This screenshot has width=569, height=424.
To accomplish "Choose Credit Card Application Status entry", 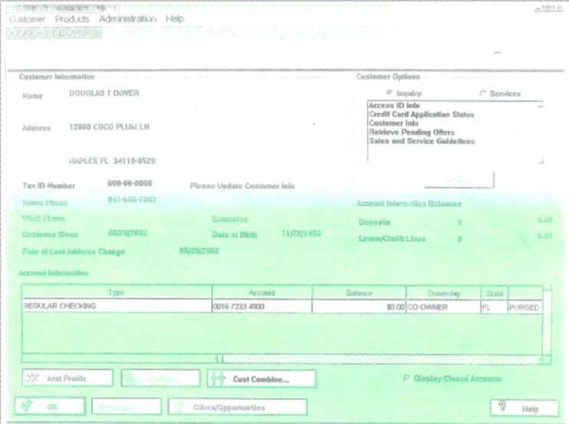I will pos(421,114).
